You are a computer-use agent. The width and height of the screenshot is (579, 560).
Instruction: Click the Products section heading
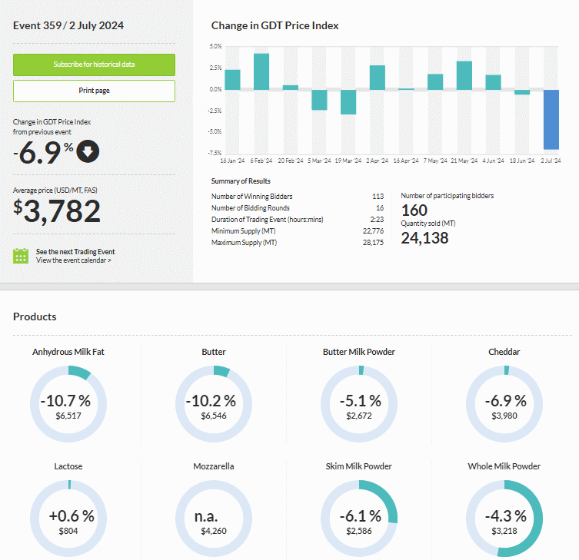tap(35, 316)
